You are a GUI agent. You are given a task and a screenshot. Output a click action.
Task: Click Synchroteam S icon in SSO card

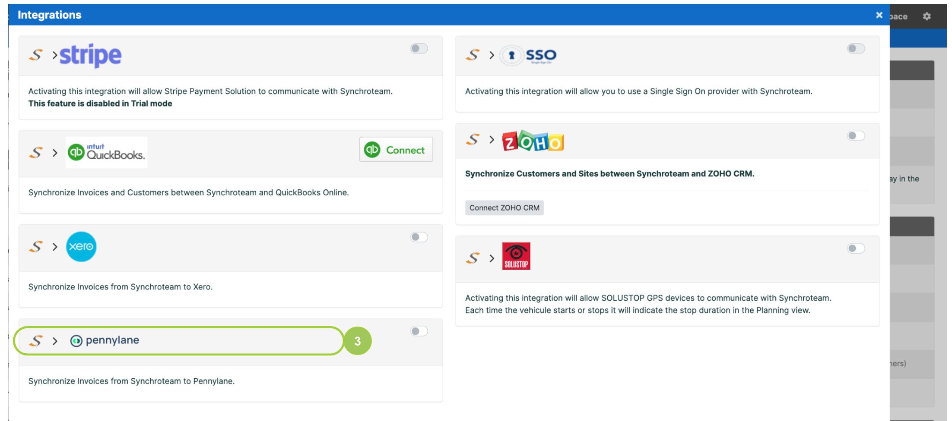[x=473, y=55]
